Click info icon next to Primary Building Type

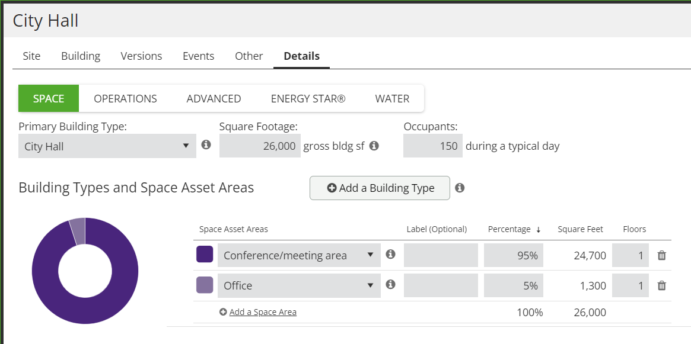tap(206, 145)
